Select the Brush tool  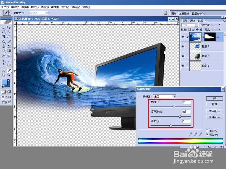pyautogui.click(x=9, y=42)
